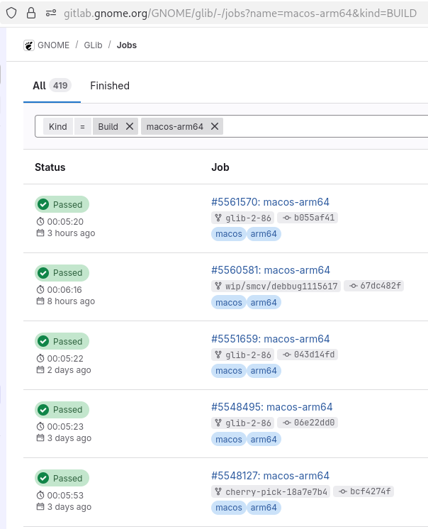Open job #5560581: macos-arm64
428x529 pixels.
click(270, 270)
